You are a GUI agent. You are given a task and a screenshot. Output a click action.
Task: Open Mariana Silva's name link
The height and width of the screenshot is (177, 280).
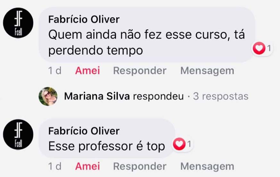coord(97,96)
